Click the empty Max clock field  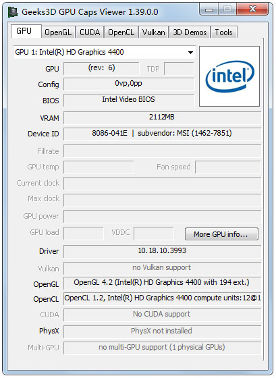pos(162,200)
